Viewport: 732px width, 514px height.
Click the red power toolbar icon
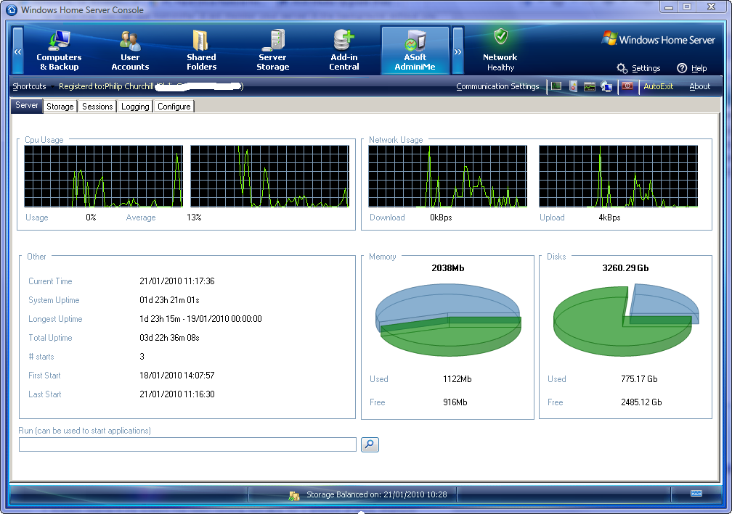[x=627, y=86]
